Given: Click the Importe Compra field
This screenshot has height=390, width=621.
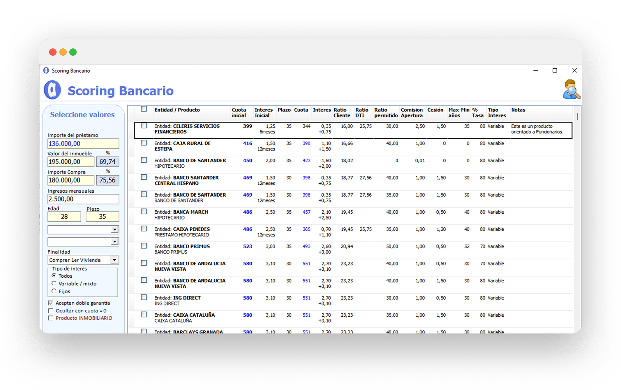Looking at the screenshot, I should click(71, 180).
